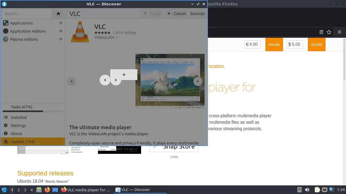Screen dimensions: 346x194
Task: Click the Plasma Addons globe icon
Action: click(5, 39)
